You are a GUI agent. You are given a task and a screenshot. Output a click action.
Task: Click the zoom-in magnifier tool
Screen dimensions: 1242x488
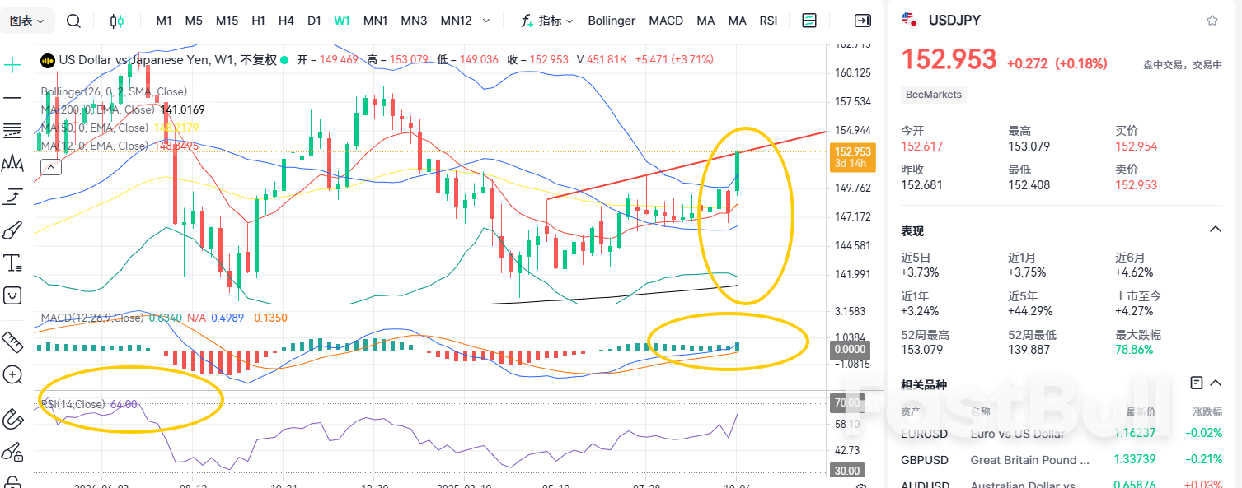pos(12,375)
